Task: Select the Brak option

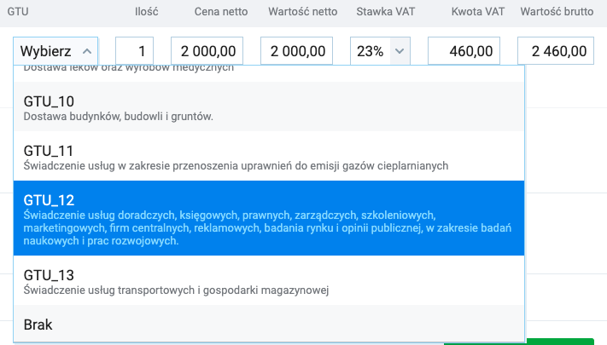Action: (x=269, y=324)
